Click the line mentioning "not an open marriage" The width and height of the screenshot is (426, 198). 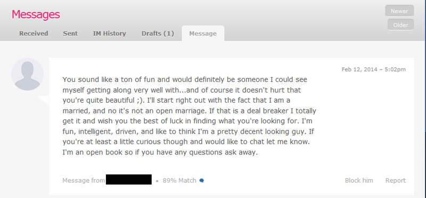[190, 111]
